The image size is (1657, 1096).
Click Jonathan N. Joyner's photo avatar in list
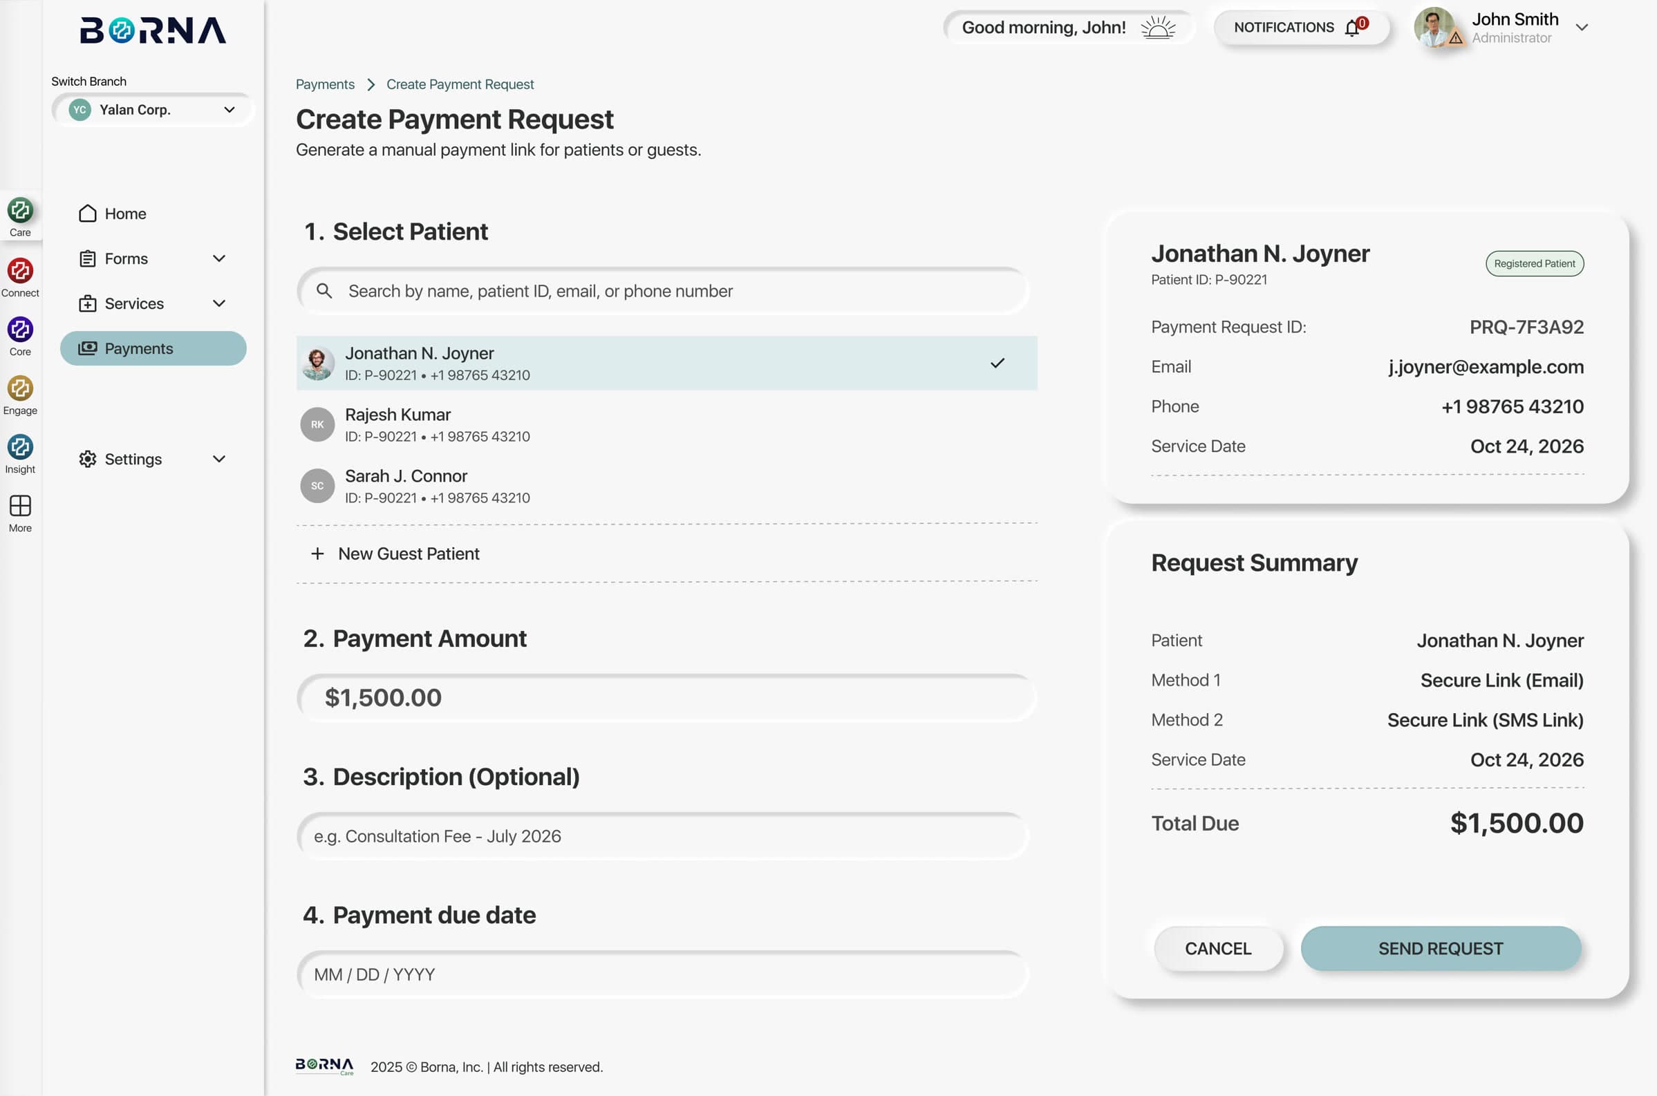pos(317,363)
